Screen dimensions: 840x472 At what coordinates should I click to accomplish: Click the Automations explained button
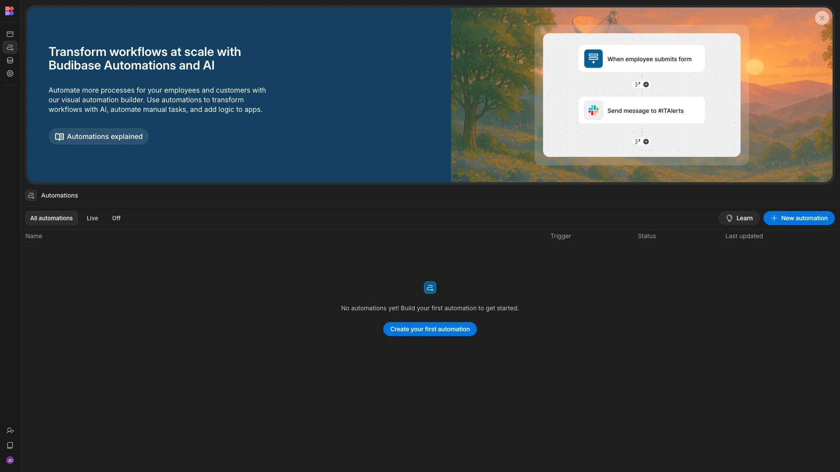coord(98,136)
